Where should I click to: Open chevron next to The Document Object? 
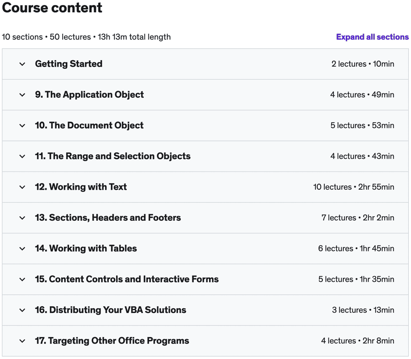coord(22,125)
